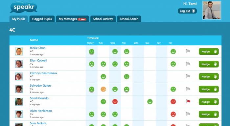Toggle the flag for Alvin Hankinson
This screenshot has height=126, width=230.
point(188,114)
